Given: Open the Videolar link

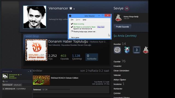Looking at the screenshot, I should coord(117,75).
